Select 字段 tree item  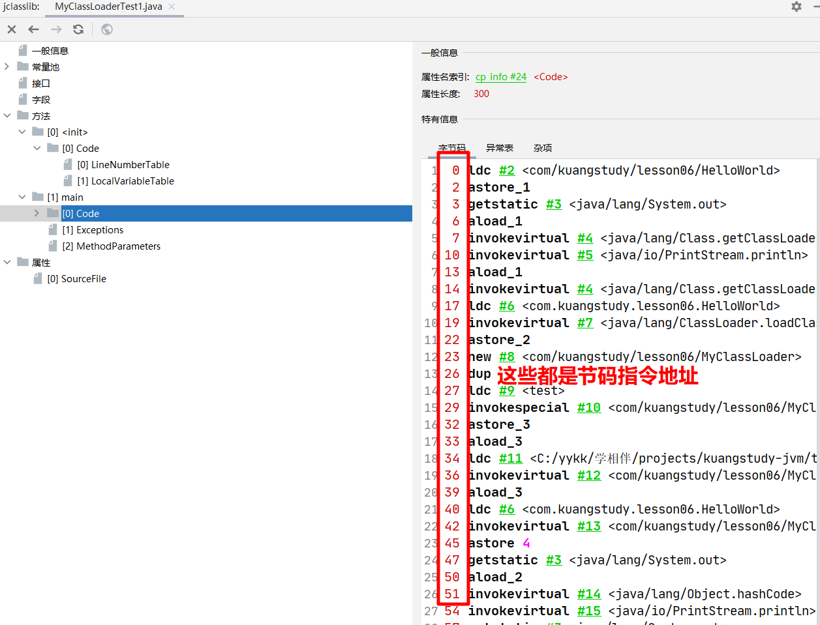41,99
